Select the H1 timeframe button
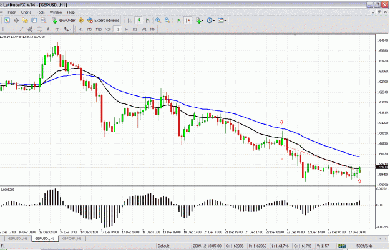Image resolution: width=390 pixels, height=250 pixels. tap(117, 29)
